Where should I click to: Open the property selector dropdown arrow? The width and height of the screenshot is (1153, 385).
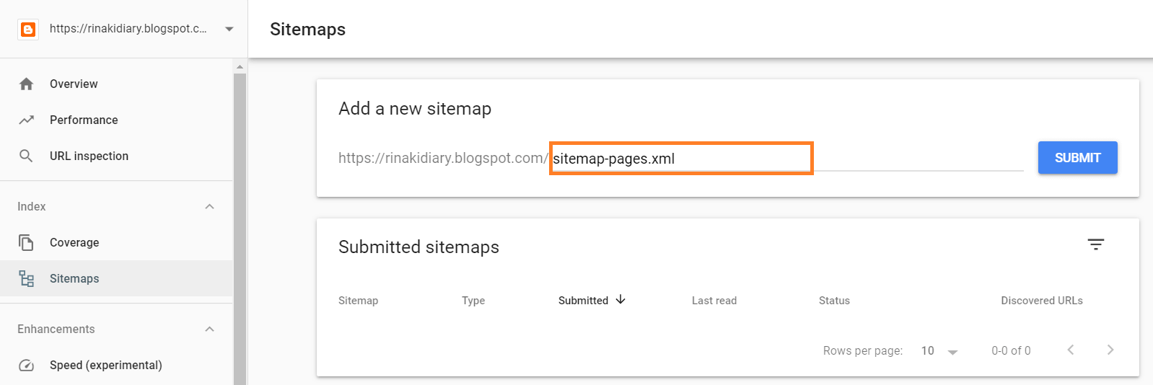[229, 30]
